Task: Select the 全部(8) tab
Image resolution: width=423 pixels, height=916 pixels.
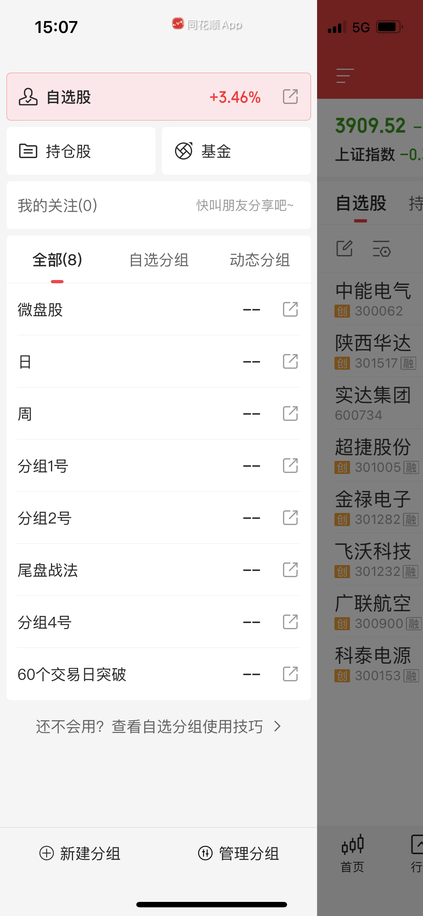Action: [x=57, y=260]
